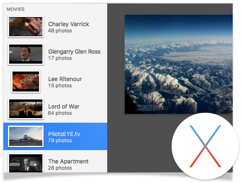Open the Glengarry Glen Ross thumbnail
Viewport: 241px width, 183px height.
coord(26,54)
